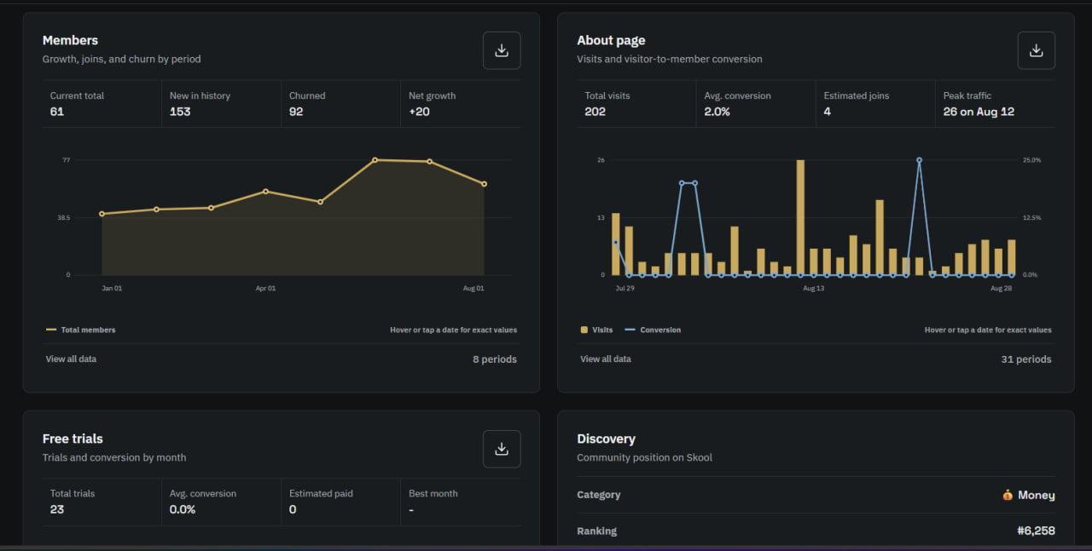The width and height of the screenshot is (1092, 551).
Task: Click the About page card title
Action: 611,40
